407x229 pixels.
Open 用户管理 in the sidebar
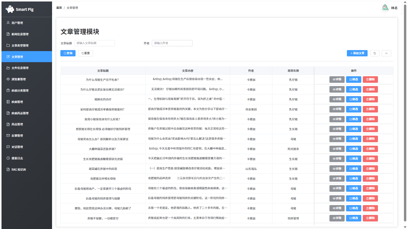(x=27, y=23)
